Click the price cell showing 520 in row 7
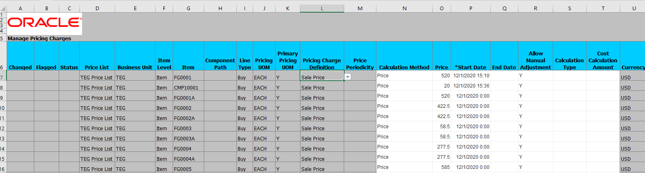 442,76
